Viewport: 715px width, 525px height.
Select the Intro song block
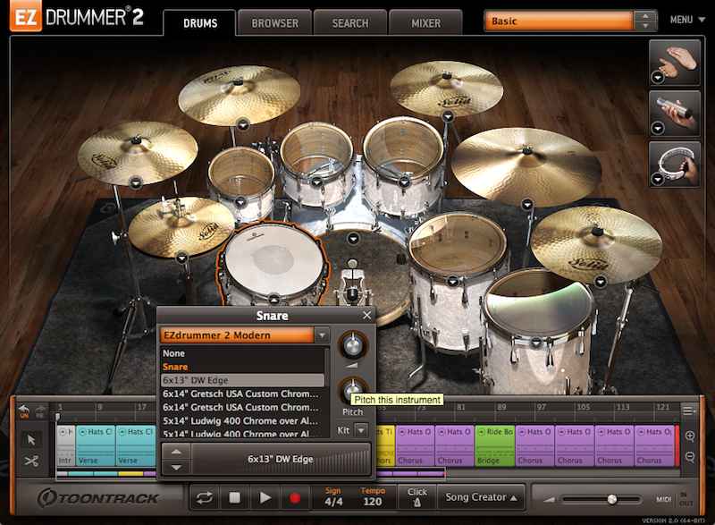coord(66,445)
